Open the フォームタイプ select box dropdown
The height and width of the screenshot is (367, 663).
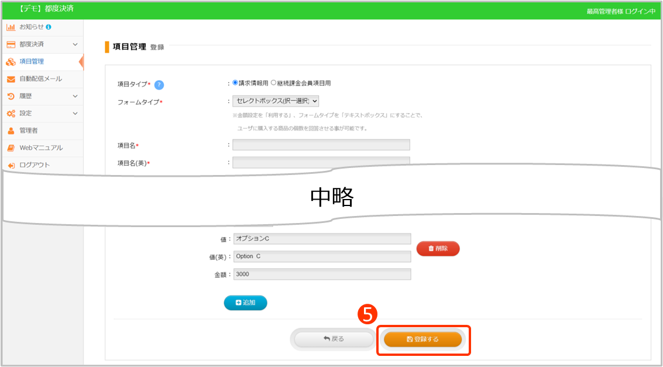(276, 101)
